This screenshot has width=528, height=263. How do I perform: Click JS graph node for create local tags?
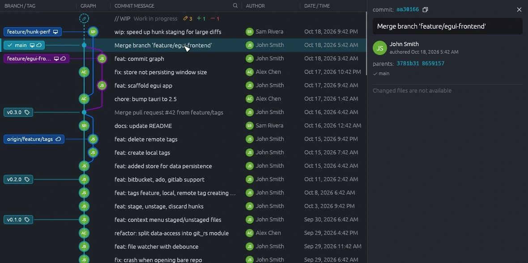coord(93,153)
